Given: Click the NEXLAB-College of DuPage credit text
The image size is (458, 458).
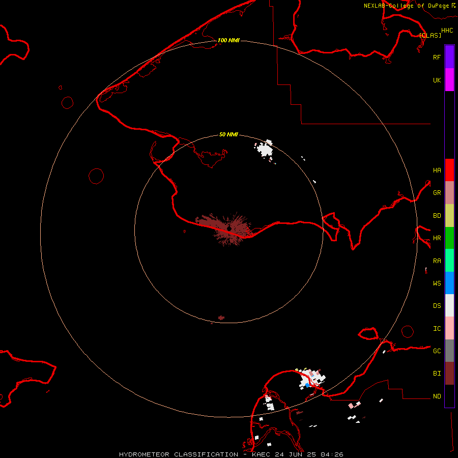Looking at the screenshot, I should tap(407, 6).
